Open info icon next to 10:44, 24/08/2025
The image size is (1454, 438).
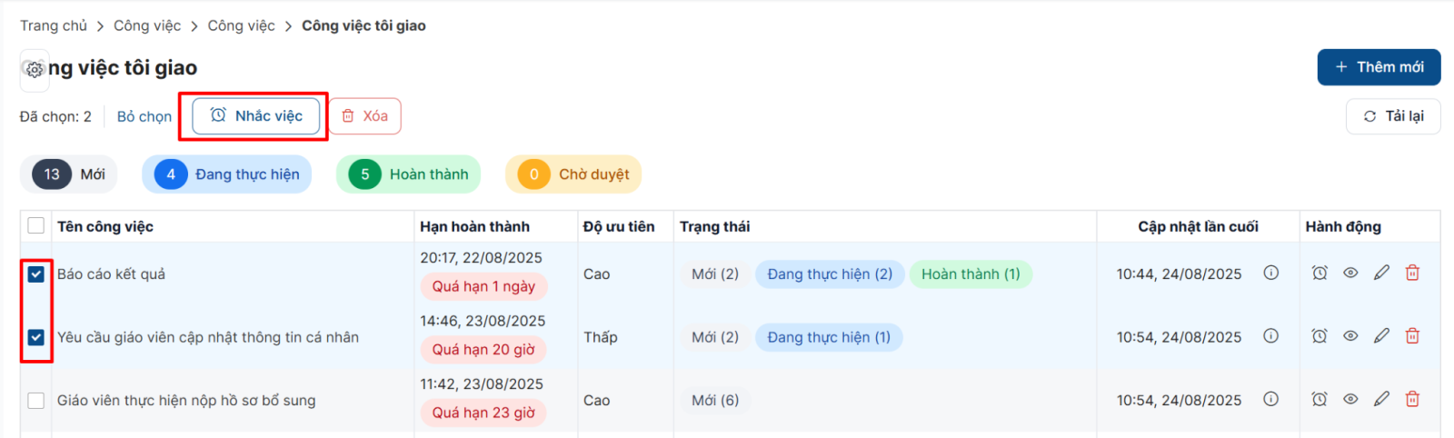point(1271,273)
